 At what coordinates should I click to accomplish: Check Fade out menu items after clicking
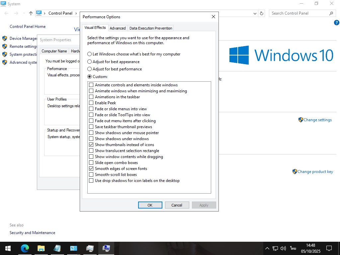(91, 121)
